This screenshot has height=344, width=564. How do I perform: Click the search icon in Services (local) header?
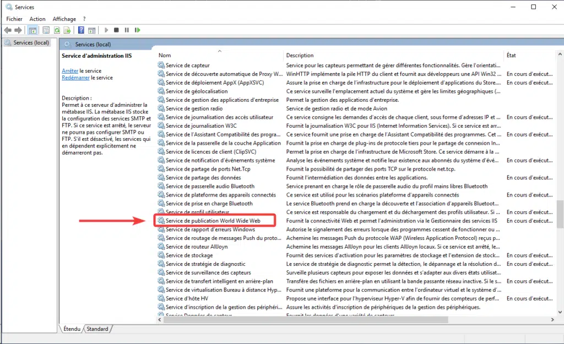coord(67,44)
